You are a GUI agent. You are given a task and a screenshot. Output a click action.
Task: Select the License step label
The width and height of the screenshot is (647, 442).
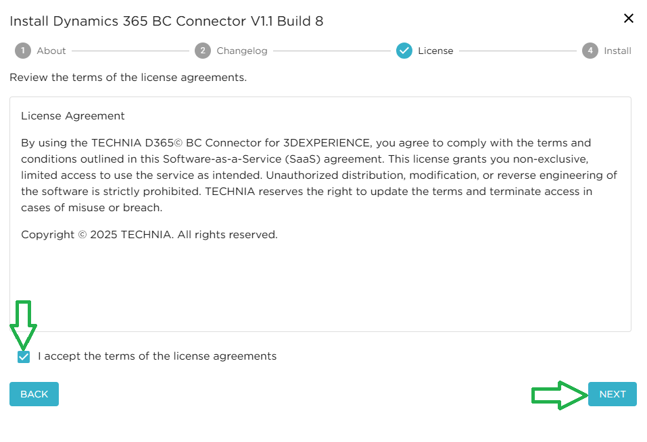pos(435,51)
